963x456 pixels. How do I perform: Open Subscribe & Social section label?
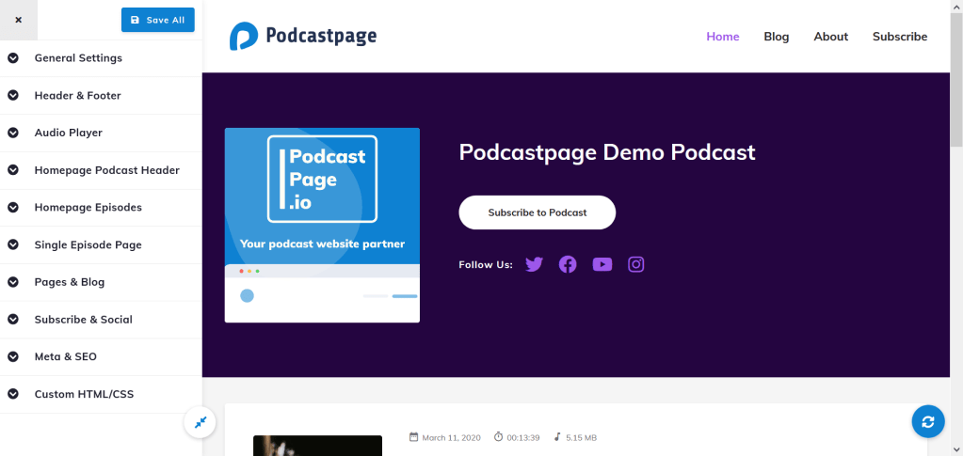pyautogui.click(x=84, y=320)
